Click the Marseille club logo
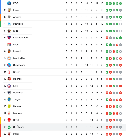The image size is (126, 140). point(9,24)
